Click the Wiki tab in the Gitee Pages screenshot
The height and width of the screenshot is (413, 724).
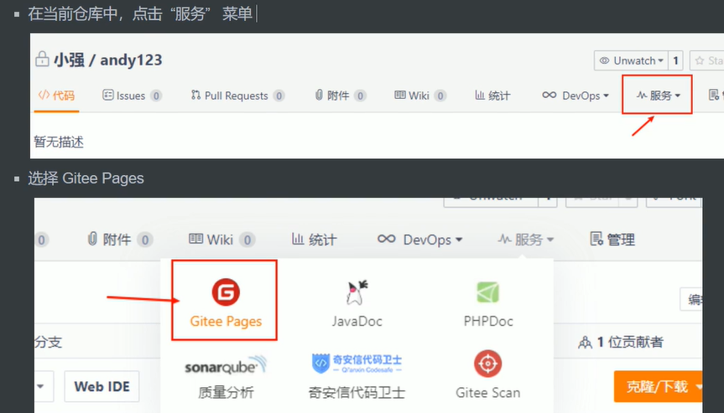coord(221,240)
